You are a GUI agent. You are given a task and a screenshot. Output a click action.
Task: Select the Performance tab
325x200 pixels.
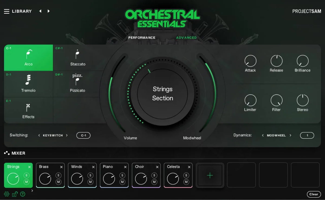pyautogui.click(x=142, y=38)
